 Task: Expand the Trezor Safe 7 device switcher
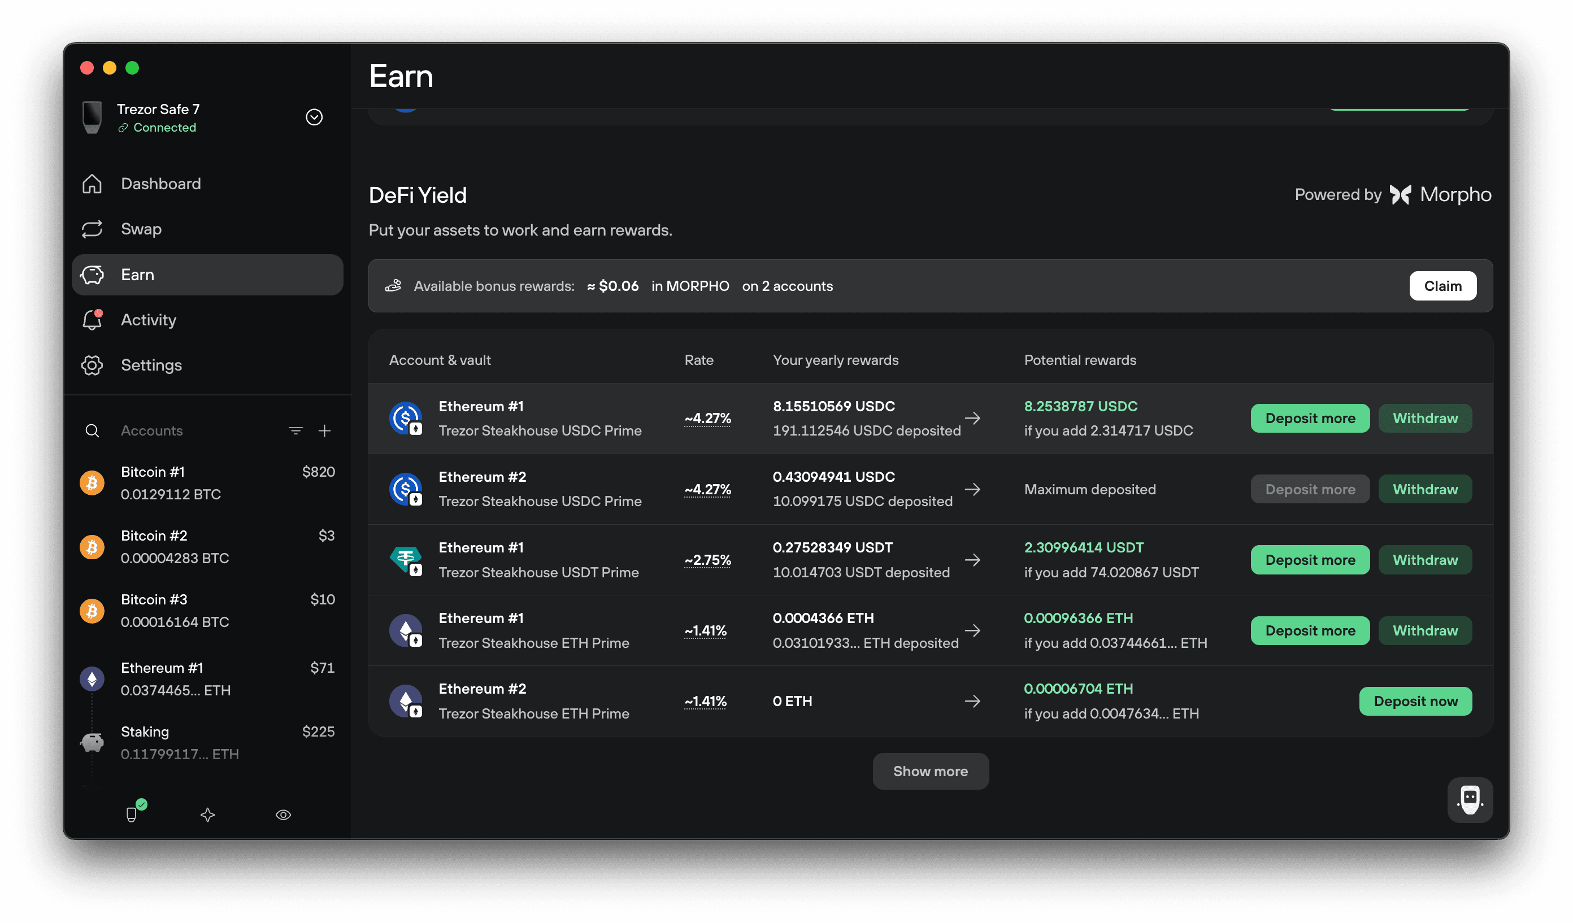pyautogui.click(x=314, y=117)
